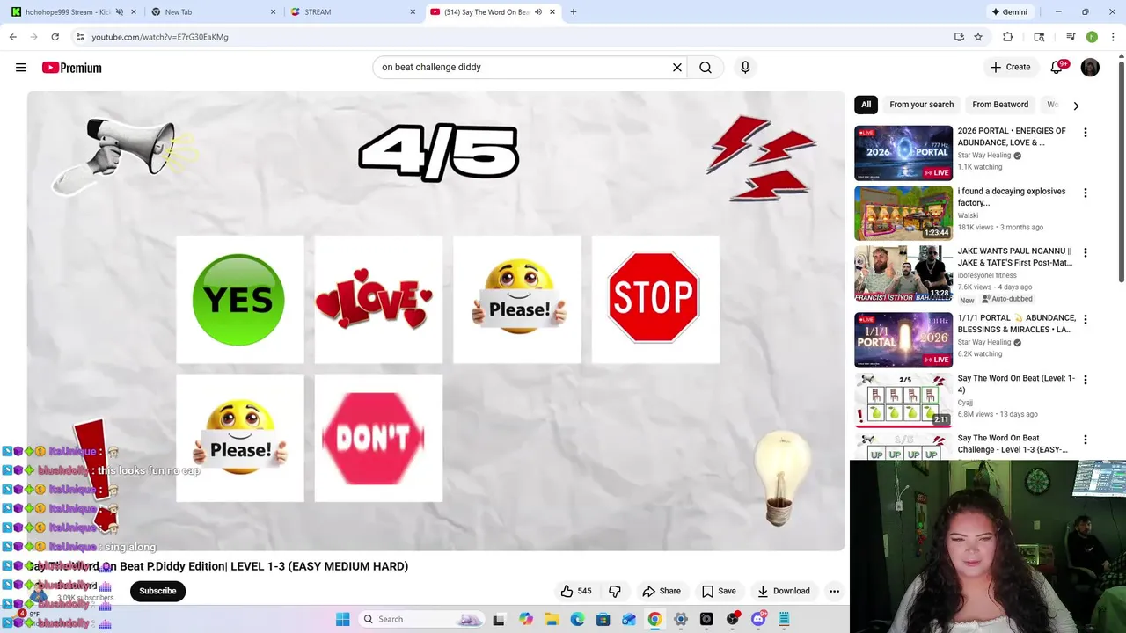This screenshot has width=1126, height=633.
Task: Download the video
Action: pyautogui.click(x=783, y=591)
